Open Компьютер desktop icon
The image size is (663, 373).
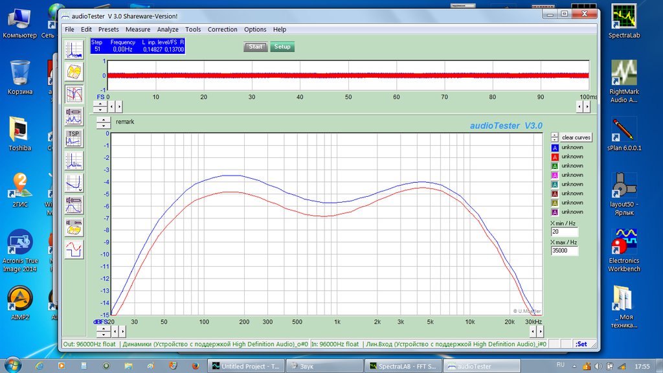pos(19,22)
